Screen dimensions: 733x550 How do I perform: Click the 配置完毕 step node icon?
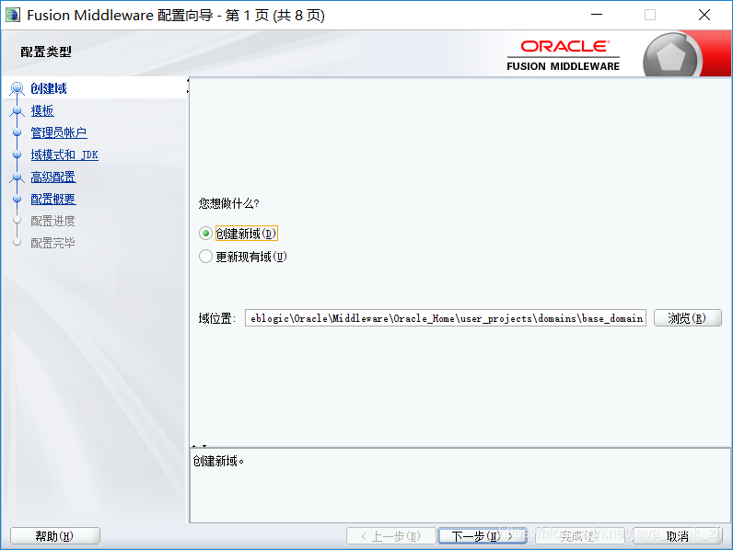pos(17,242)
